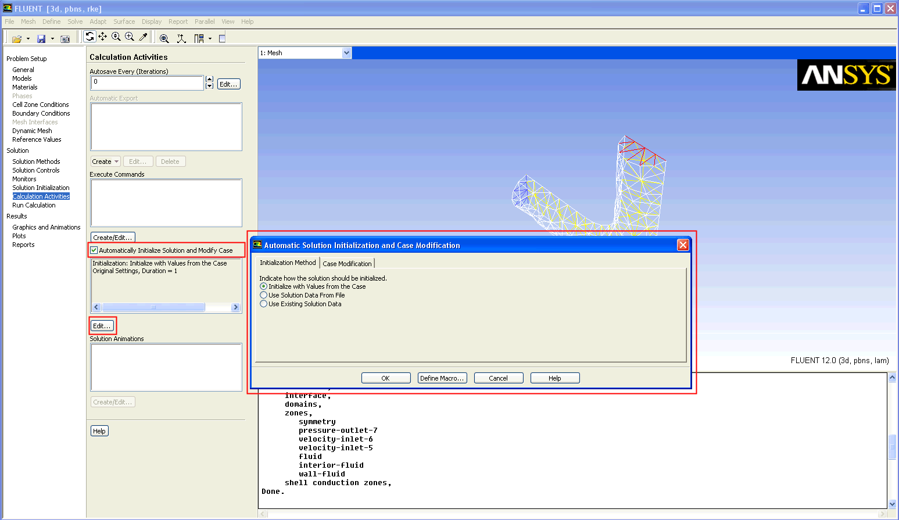Click the Autosave iterations increment arrow
Screen dimensions: 899x520
click(210, 79)
